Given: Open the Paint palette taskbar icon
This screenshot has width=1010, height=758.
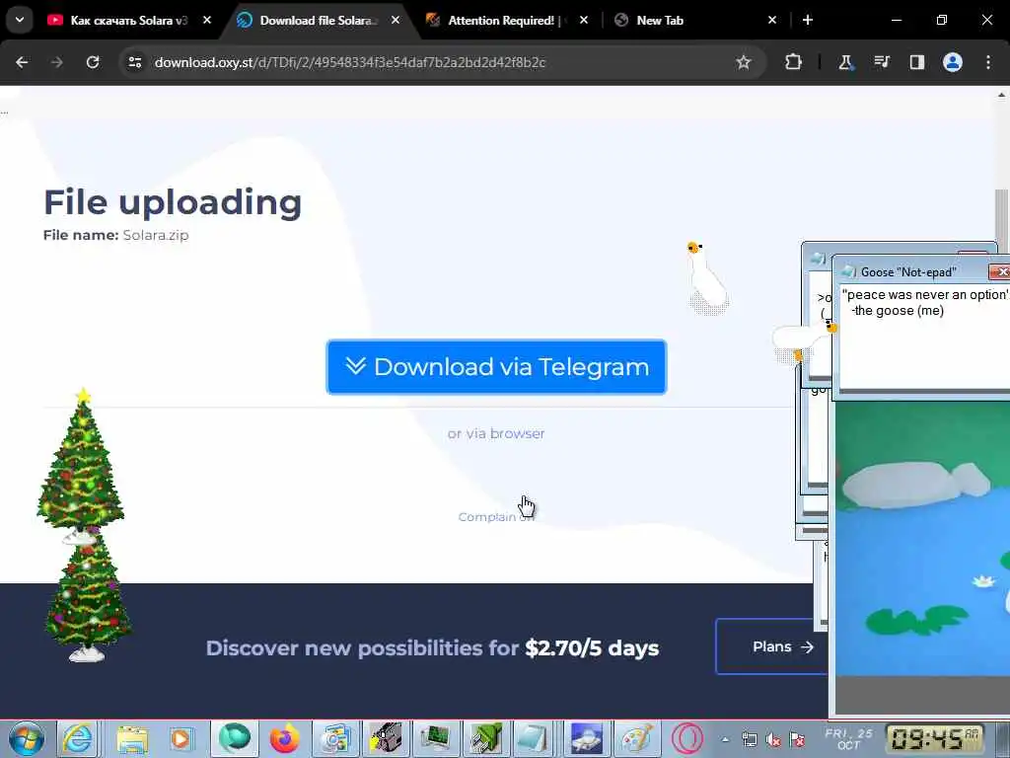Looking at the screenshot, I should click(x=636, y=738).
